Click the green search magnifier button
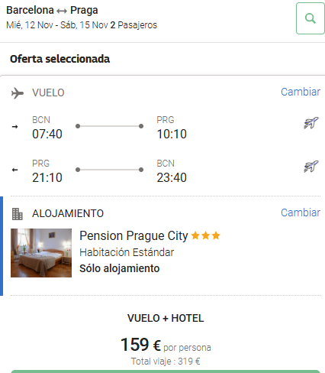 311,18
